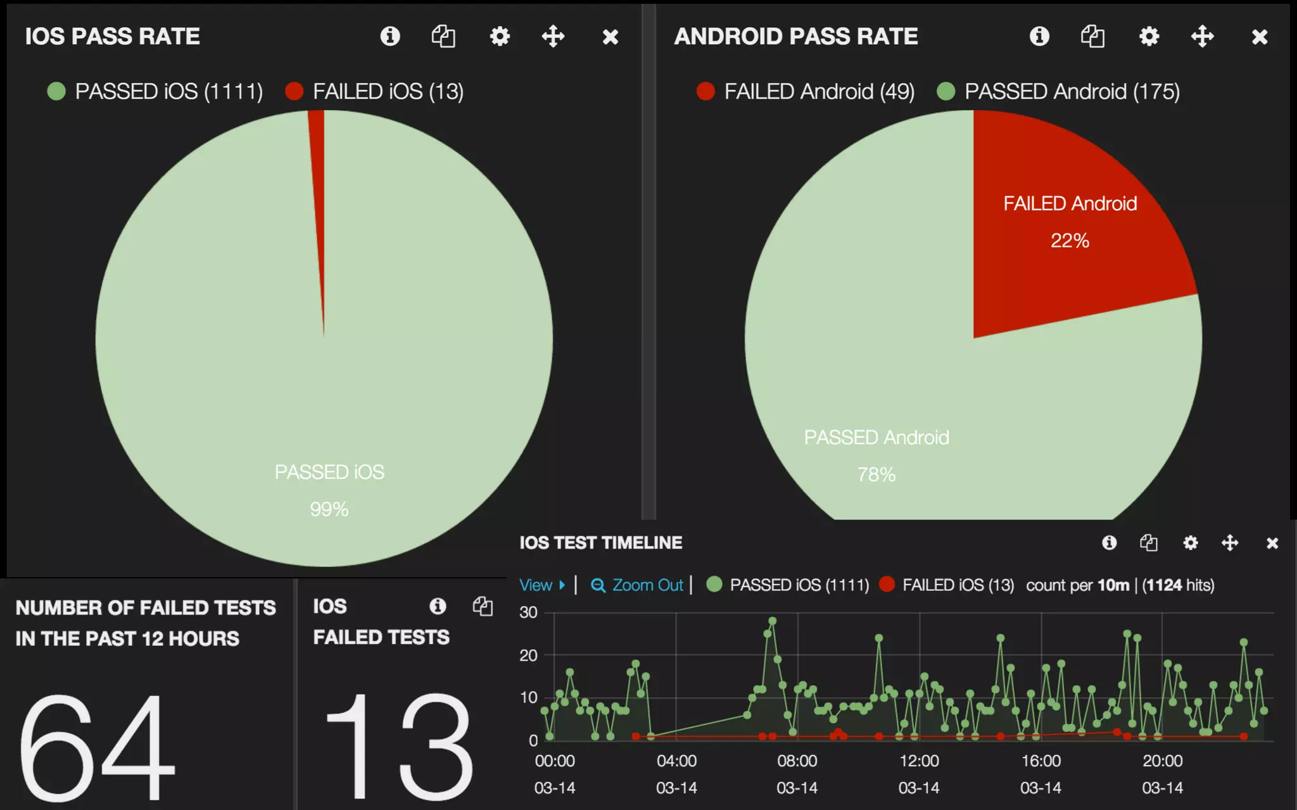Click duplicate icon in Android Pass Rate panel
1297x810 pixels.
pyautogui.click(x=1092, y=36)
